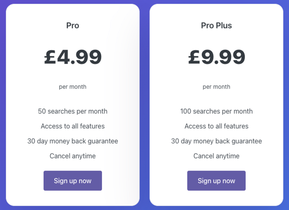Click Sign up now under Pro plan

click(73, 181)
